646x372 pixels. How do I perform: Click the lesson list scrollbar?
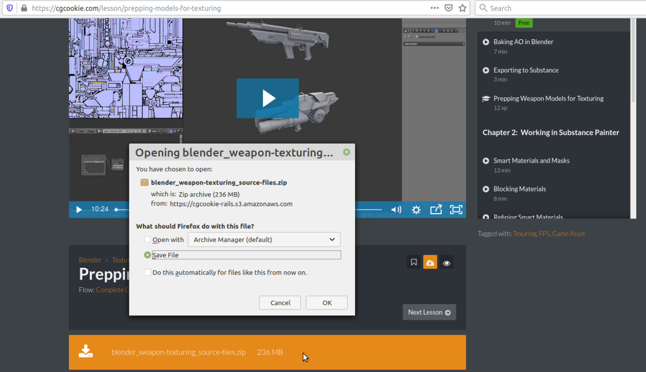pos(633,61)
